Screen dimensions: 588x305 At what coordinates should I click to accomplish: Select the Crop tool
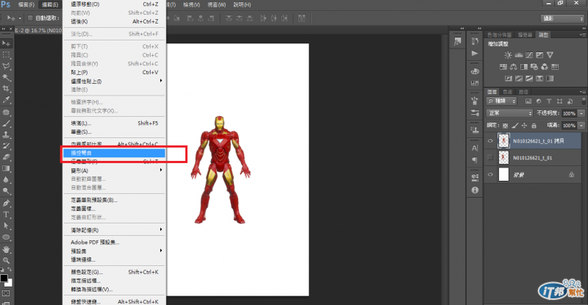point(6,89)
